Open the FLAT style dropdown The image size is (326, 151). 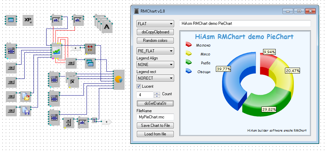coord(155,24)
